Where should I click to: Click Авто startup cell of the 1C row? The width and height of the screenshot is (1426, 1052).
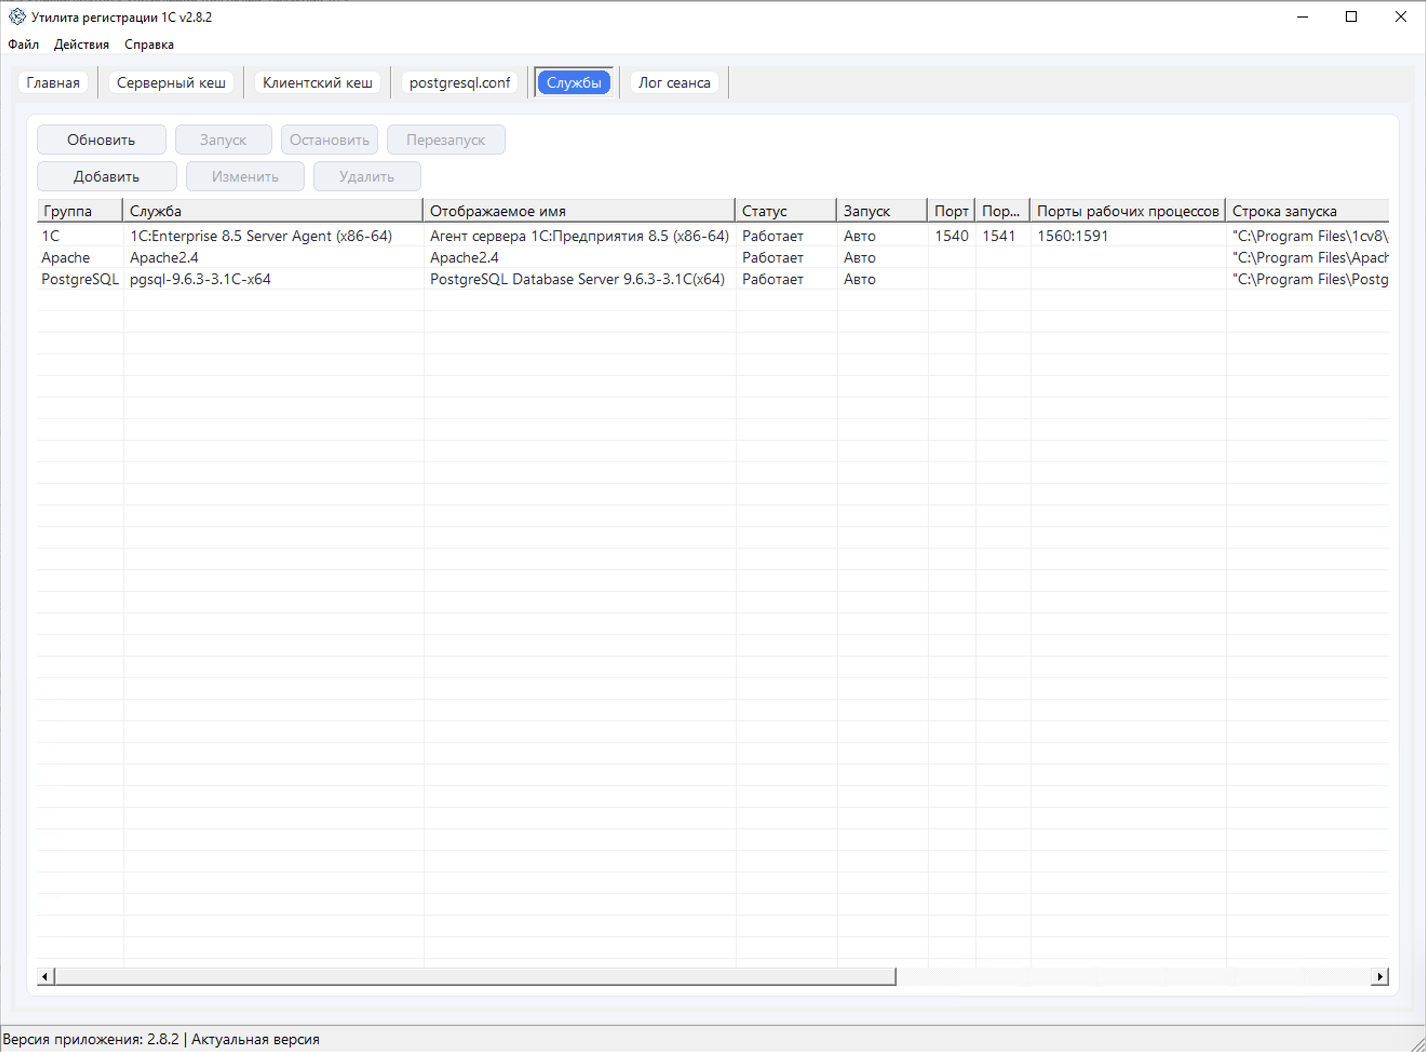click(x=883, y=235)
